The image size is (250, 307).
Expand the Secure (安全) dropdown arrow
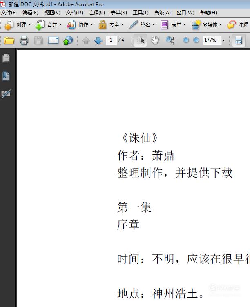122,25
